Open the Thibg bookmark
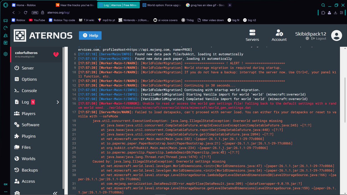The image size is (347, 195). click(188, 20)
